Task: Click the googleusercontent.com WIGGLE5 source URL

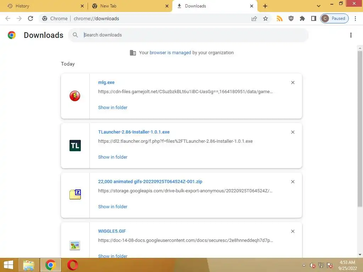Action: pyautogui.click(x=185, y=240)
